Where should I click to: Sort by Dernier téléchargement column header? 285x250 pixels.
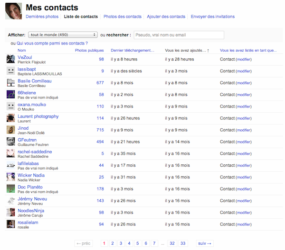[x=133, y=50]
